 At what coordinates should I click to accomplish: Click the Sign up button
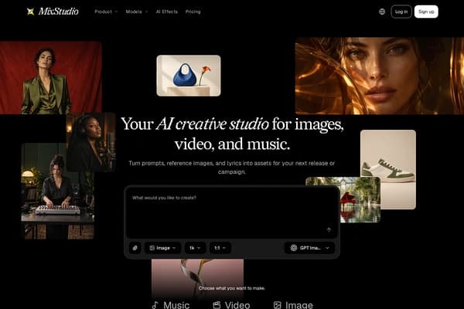pos(426,12)
